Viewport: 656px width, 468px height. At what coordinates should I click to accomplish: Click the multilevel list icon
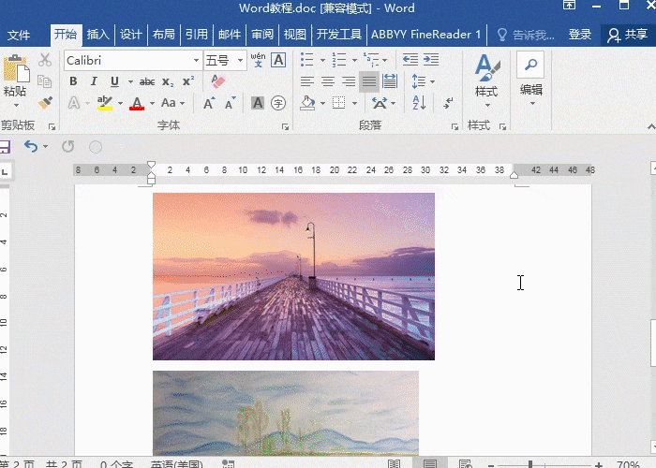[x=371, y=60]
